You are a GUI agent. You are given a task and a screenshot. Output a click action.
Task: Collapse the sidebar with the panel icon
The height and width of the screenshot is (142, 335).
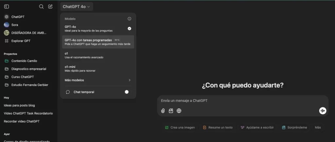point(7,7)
